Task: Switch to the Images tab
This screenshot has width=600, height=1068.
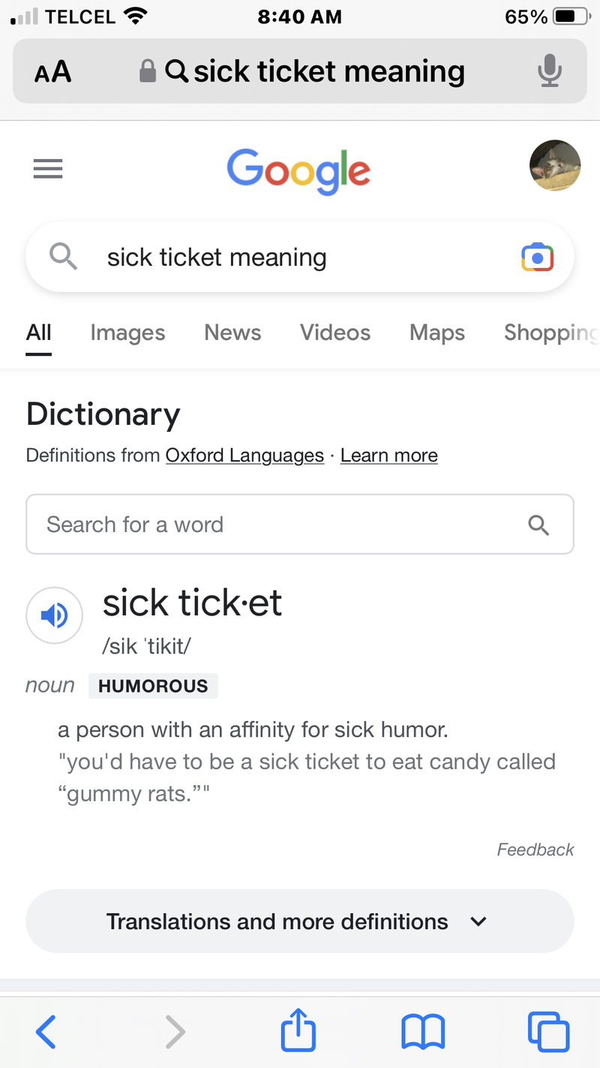Action: coord(127,332)
